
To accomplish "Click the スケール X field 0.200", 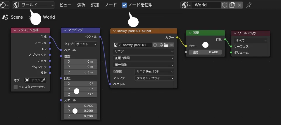I will point(80,106).
